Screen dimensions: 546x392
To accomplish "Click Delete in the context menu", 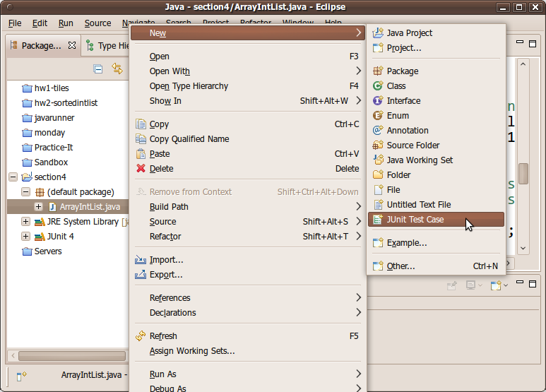I will [161, 169].
